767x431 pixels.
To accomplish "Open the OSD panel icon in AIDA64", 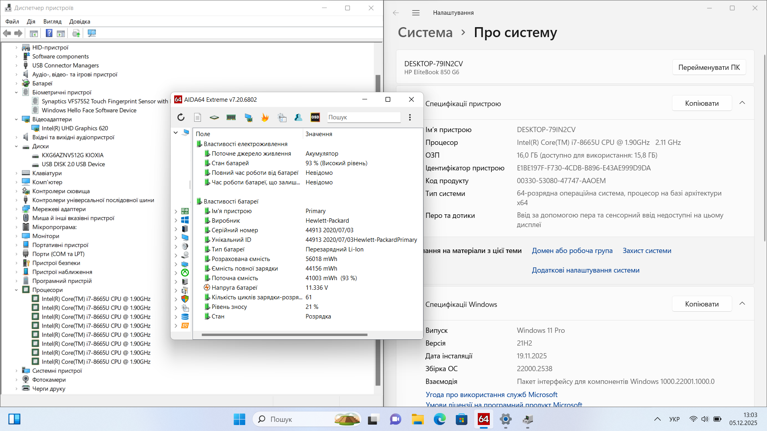I will click(315, 117).
